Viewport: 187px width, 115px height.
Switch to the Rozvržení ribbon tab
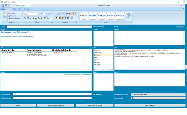[x=27, y=9]
